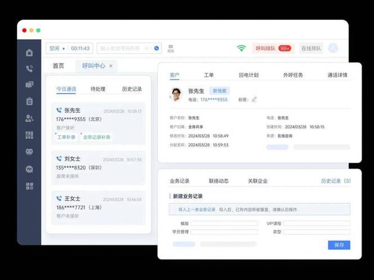The width and height of the screenshot is (374, 280).
Task: Click the call icon beside 王女士
Action: 59,198
